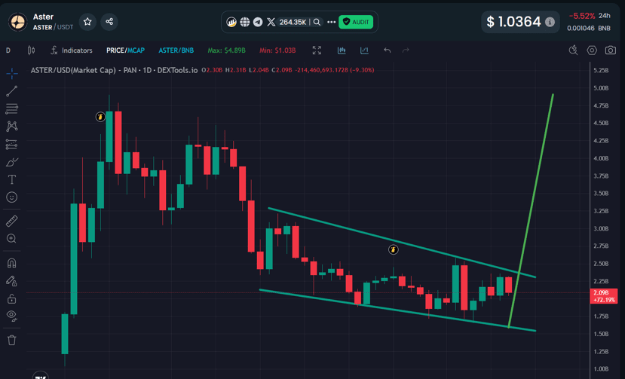Screen dimensions: 625x379
Task: Click the quick search icon at top right
Action: click(573, 50)
